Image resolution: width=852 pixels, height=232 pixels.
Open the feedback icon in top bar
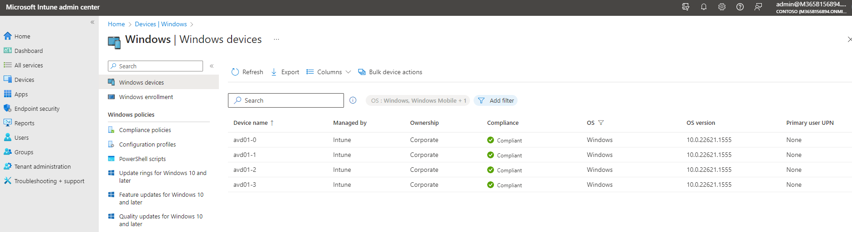point(758,7)
